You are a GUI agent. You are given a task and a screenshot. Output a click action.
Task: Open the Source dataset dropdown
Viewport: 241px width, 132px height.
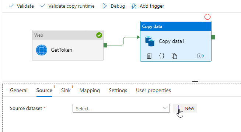(x=121, y=108)
